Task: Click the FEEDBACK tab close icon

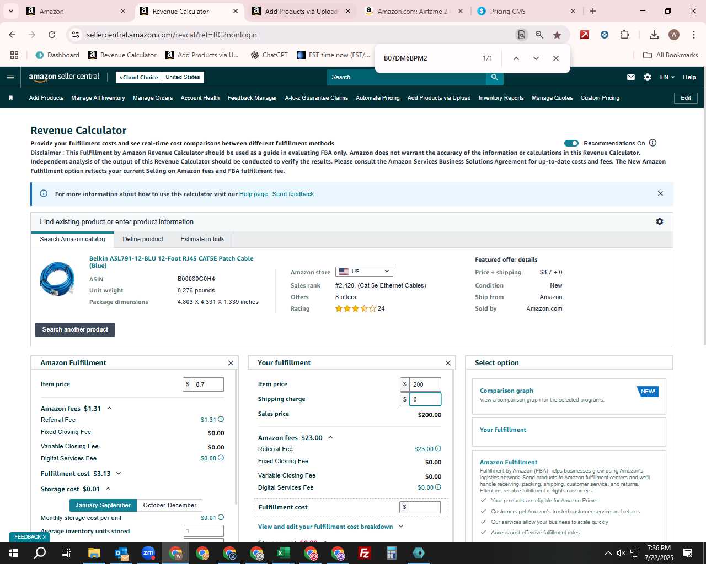Action: coord(45,537)
